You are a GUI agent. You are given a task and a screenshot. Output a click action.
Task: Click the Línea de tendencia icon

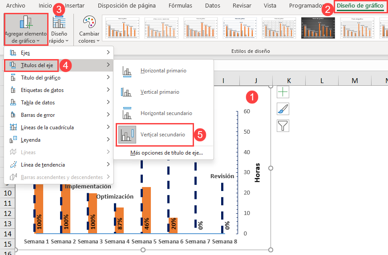pyautogui.click(x=13, y=164)
